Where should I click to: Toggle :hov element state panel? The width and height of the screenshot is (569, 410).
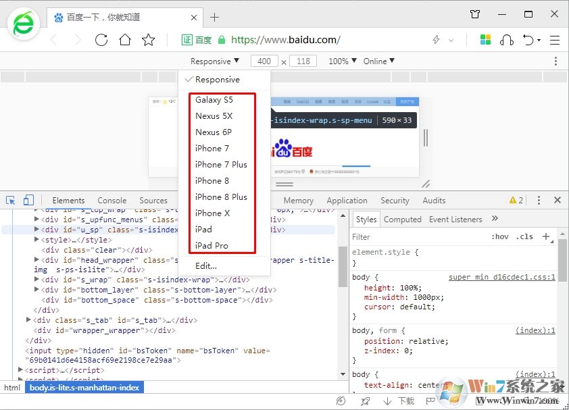point(500,236)
